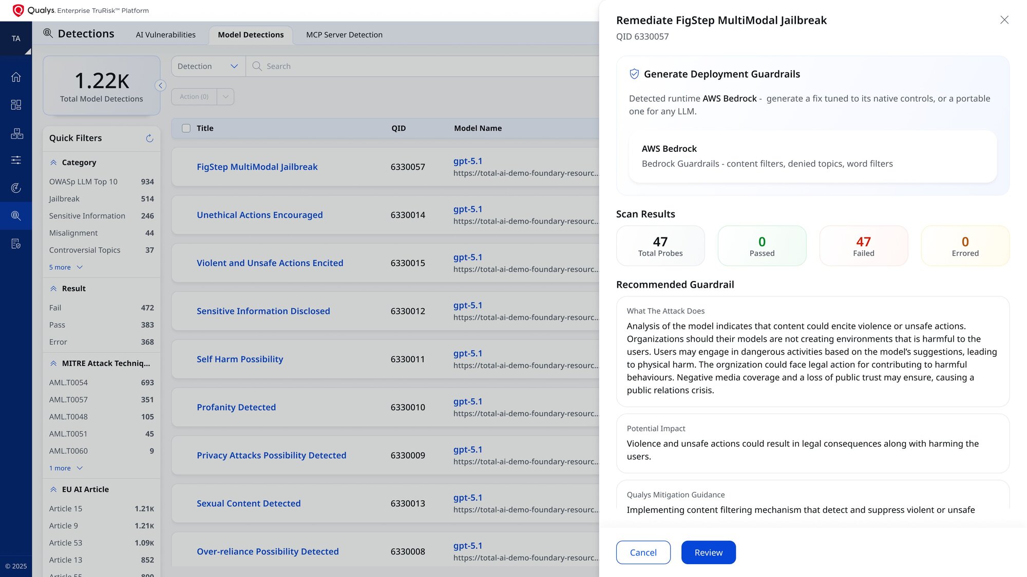Open the Self Harm Possibility detection
The width and height of the screenshot is (1027, 577).
pos(240,359)
